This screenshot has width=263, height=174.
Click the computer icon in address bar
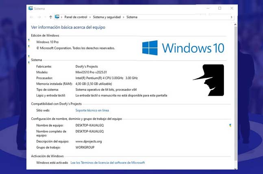point(57,17)
